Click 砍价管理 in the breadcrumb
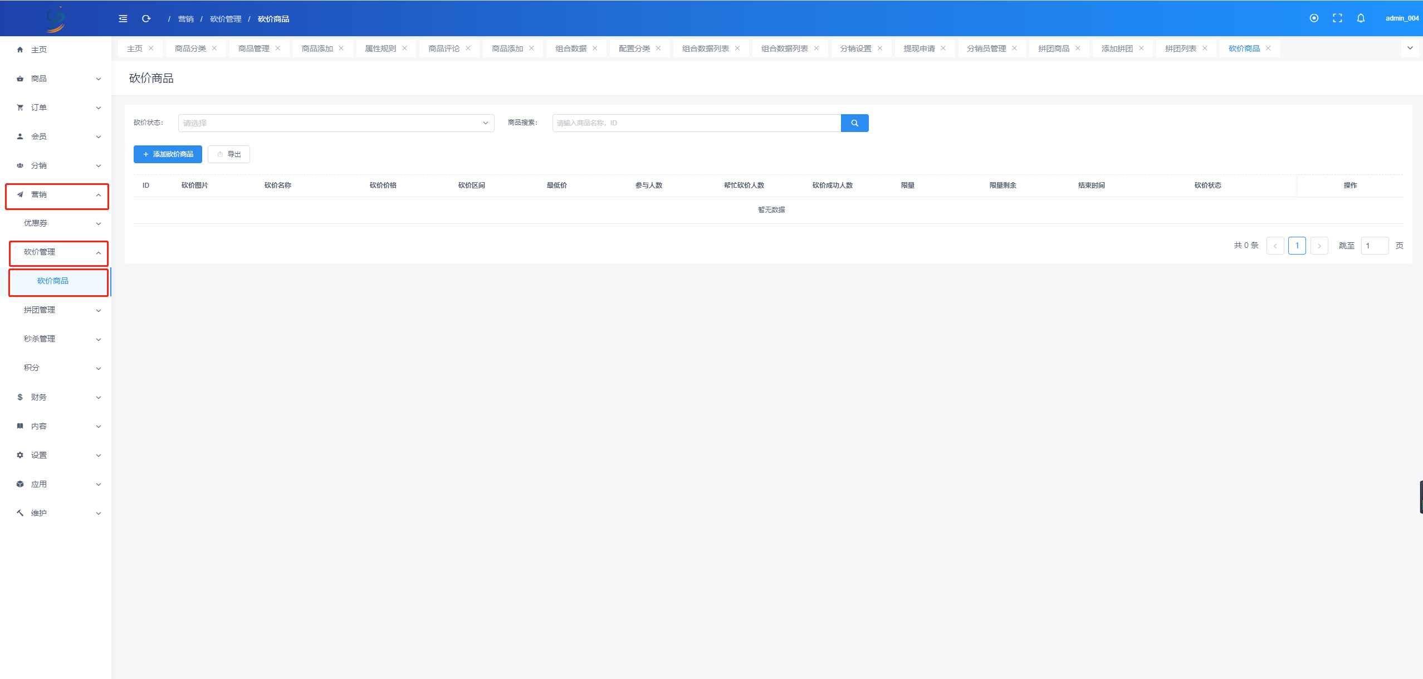This screenshot has height=679, width=1423. tap(226, 19)
